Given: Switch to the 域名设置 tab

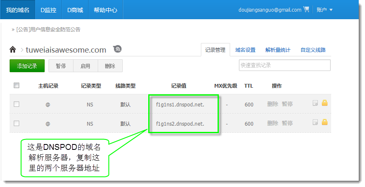Looking at the screenshot, I should (x=245, y=50).
